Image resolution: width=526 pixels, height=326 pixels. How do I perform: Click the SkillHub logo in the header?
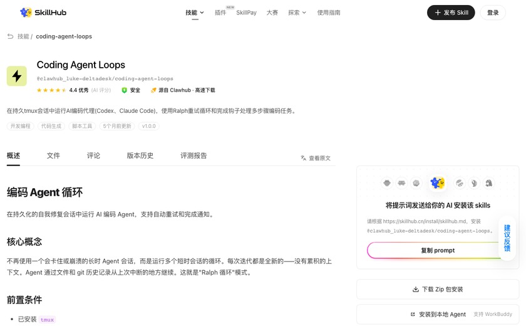(x=43, y=13)
